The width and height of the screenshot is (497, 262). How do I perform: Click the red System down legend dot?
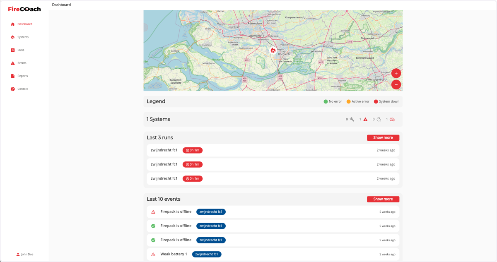(x=376, y=101)
